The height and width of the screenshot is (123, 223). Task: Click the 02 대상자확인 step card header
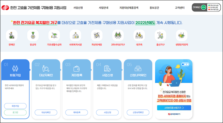click(46, 70)
